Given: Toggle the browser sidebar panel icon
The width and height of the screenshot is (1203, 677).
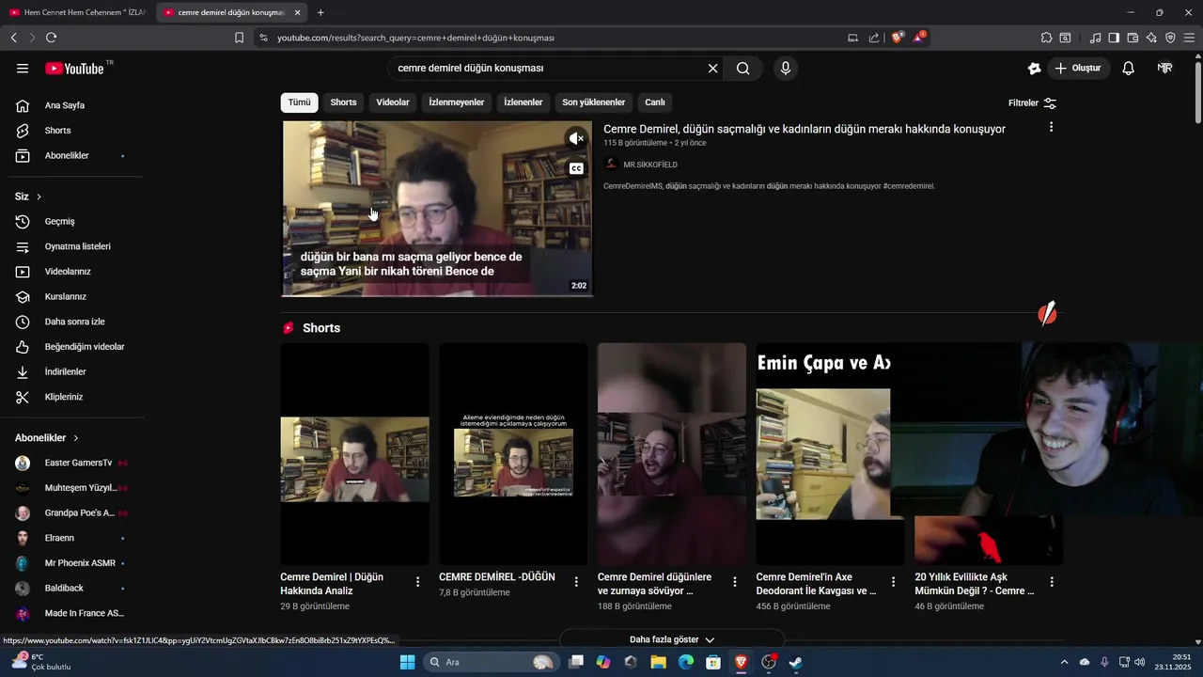Looking at the screenshot, I should (1114, 38).
